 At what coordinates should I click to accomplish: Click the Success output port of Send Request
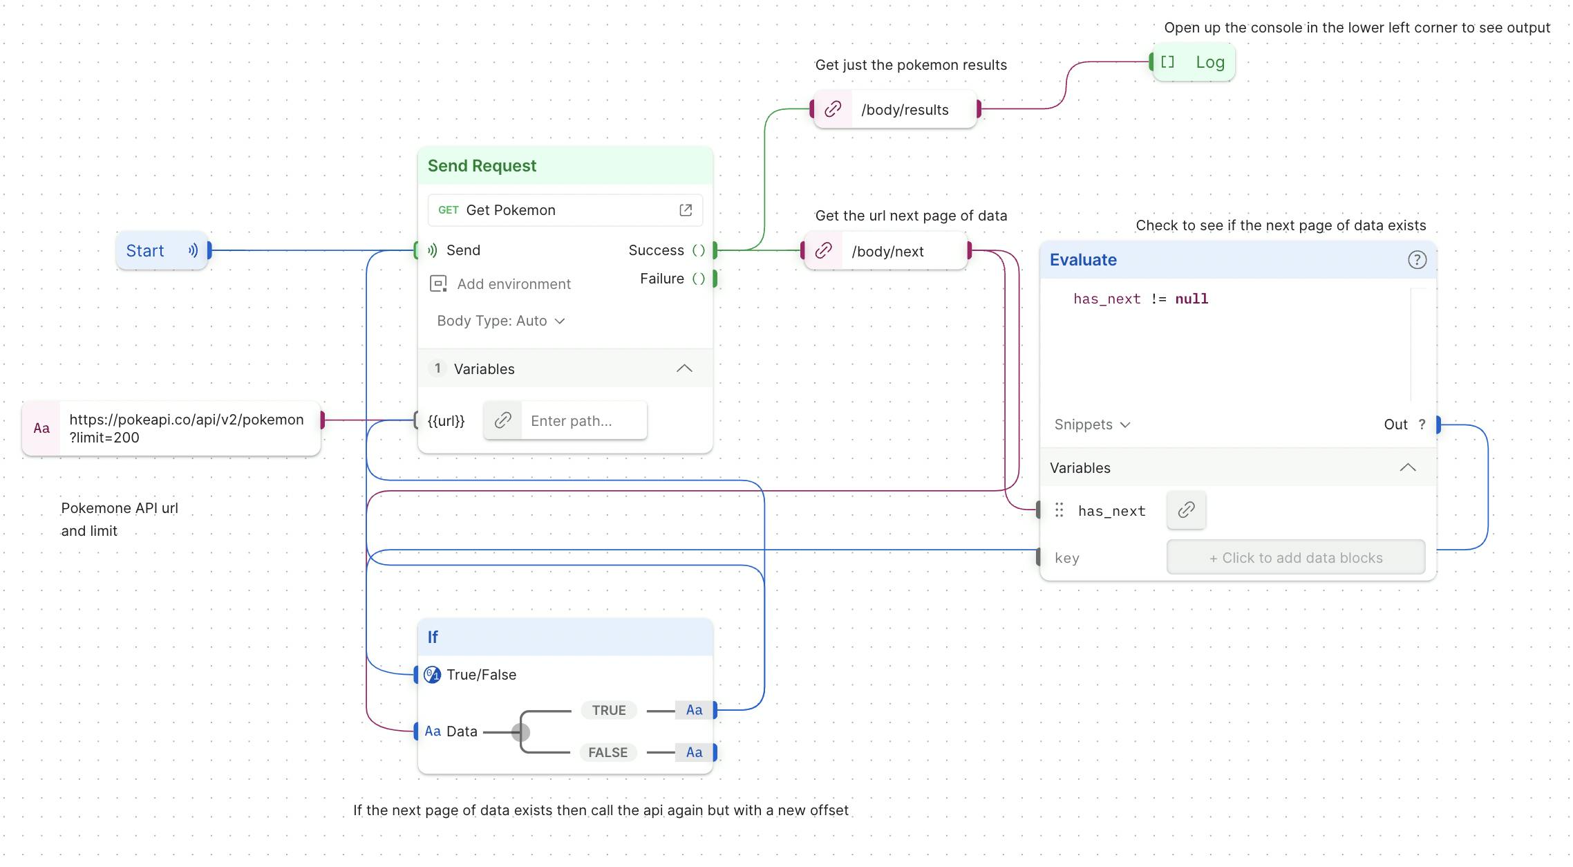(x=715, y=250)
